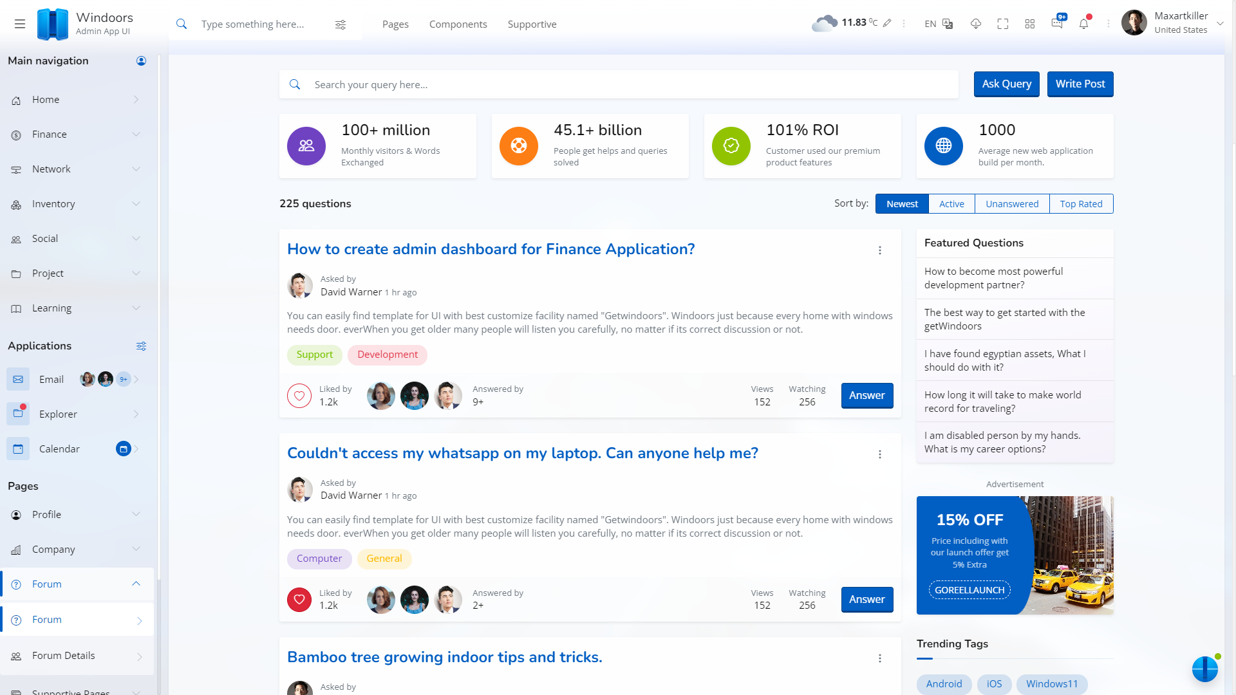Click search filter sliders icon
Screen dimensions: 1236x695
click(x=341, y=24)
